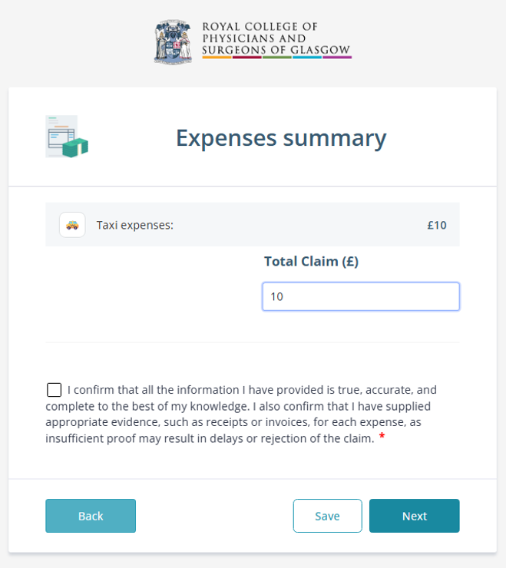This screenshot has width=506, height=568.
Task: Go back using the Back button
Action: [x=91, y=516]
